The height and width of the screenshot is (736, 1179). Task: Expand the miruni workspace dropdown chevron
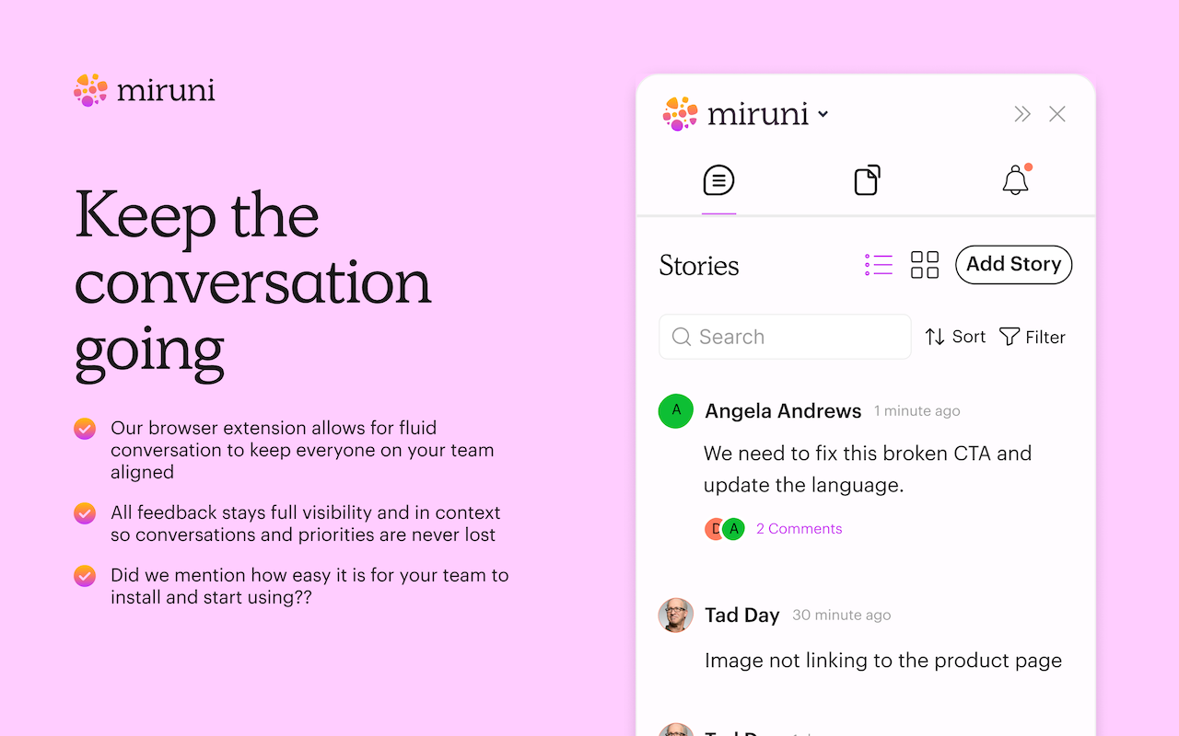tap(823, 114)
